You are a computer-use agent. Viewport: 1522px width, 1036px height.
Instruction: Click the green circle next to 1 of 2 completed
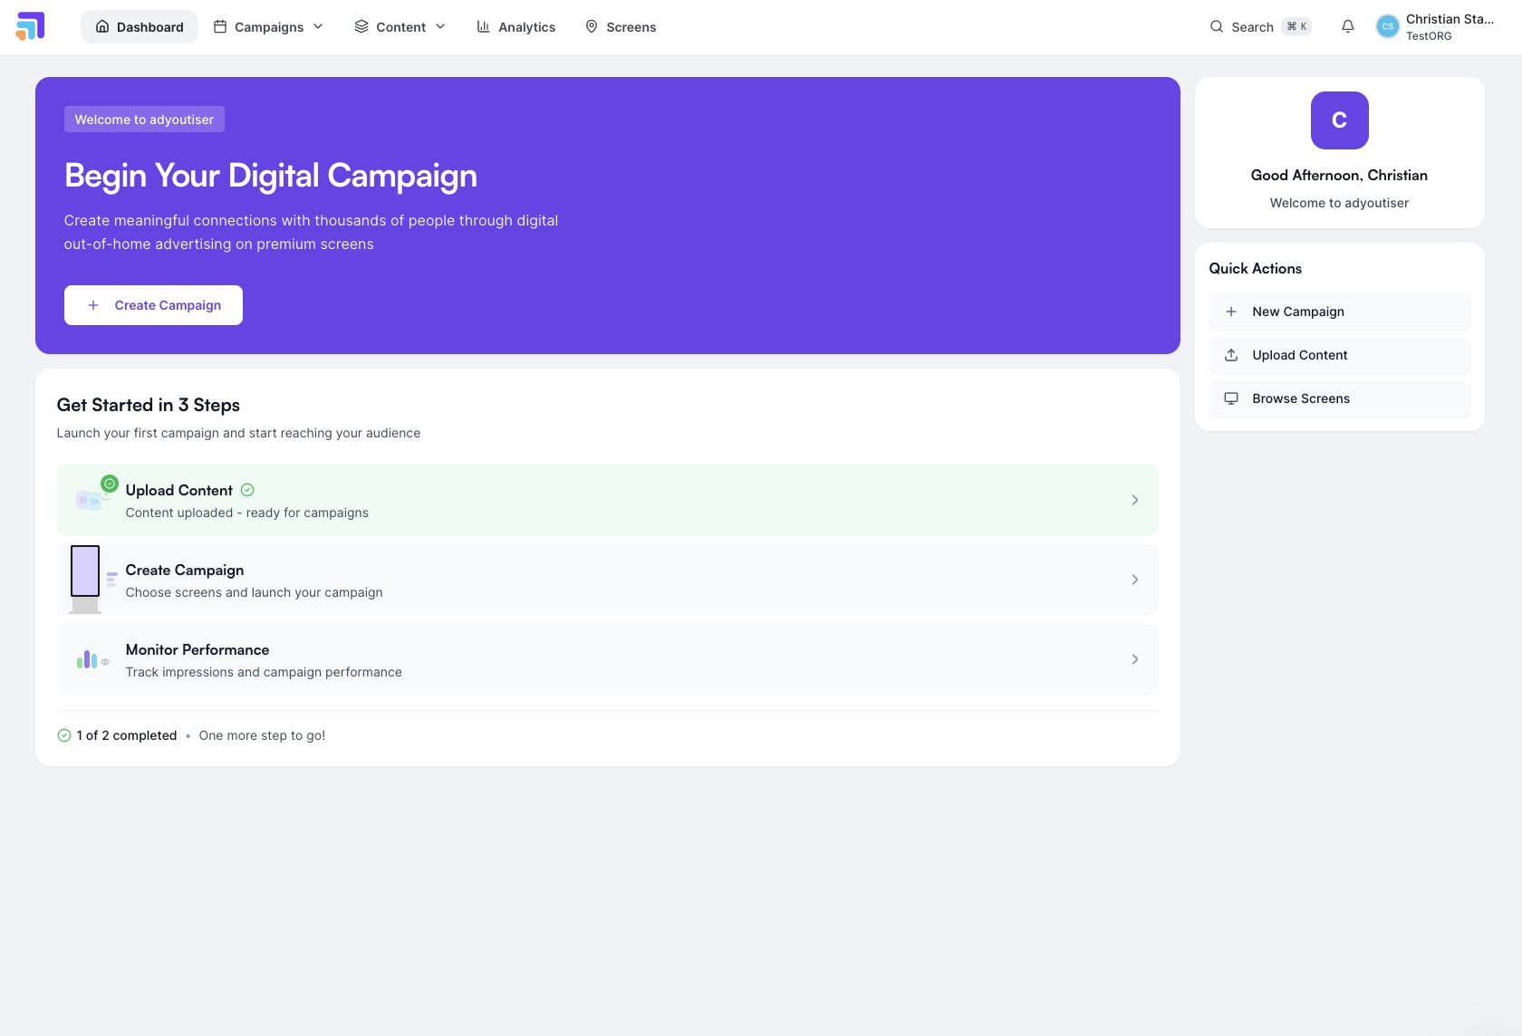pos(63,735)
